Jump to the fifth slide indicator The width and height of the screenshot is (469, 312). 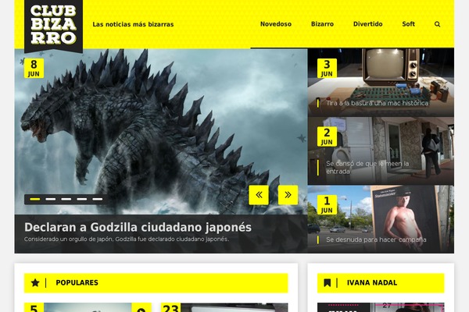point(98,199)
